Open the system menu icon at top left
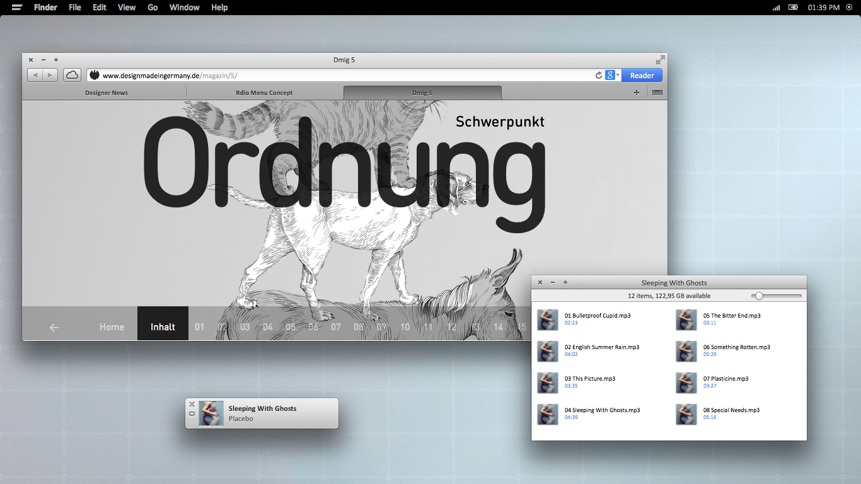 coord(18,8)
